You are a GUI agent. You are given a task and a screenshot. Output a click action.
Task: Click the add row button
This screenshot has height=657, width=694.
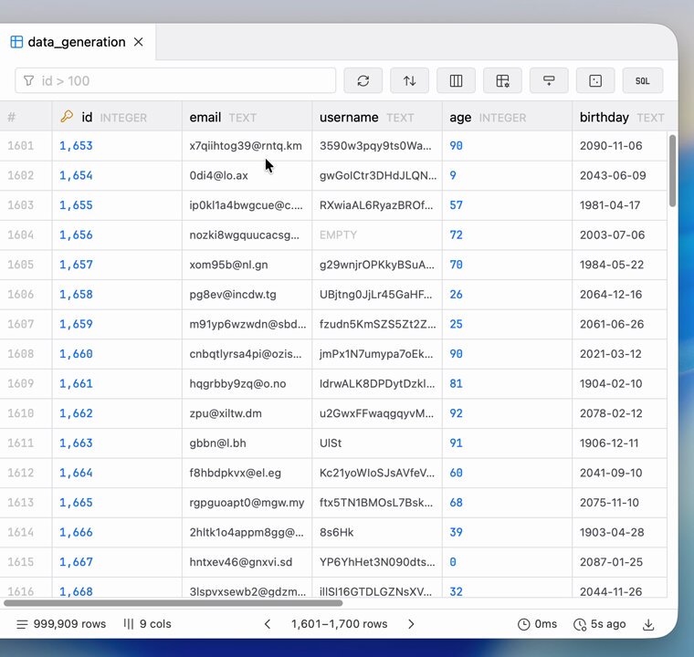549,80
